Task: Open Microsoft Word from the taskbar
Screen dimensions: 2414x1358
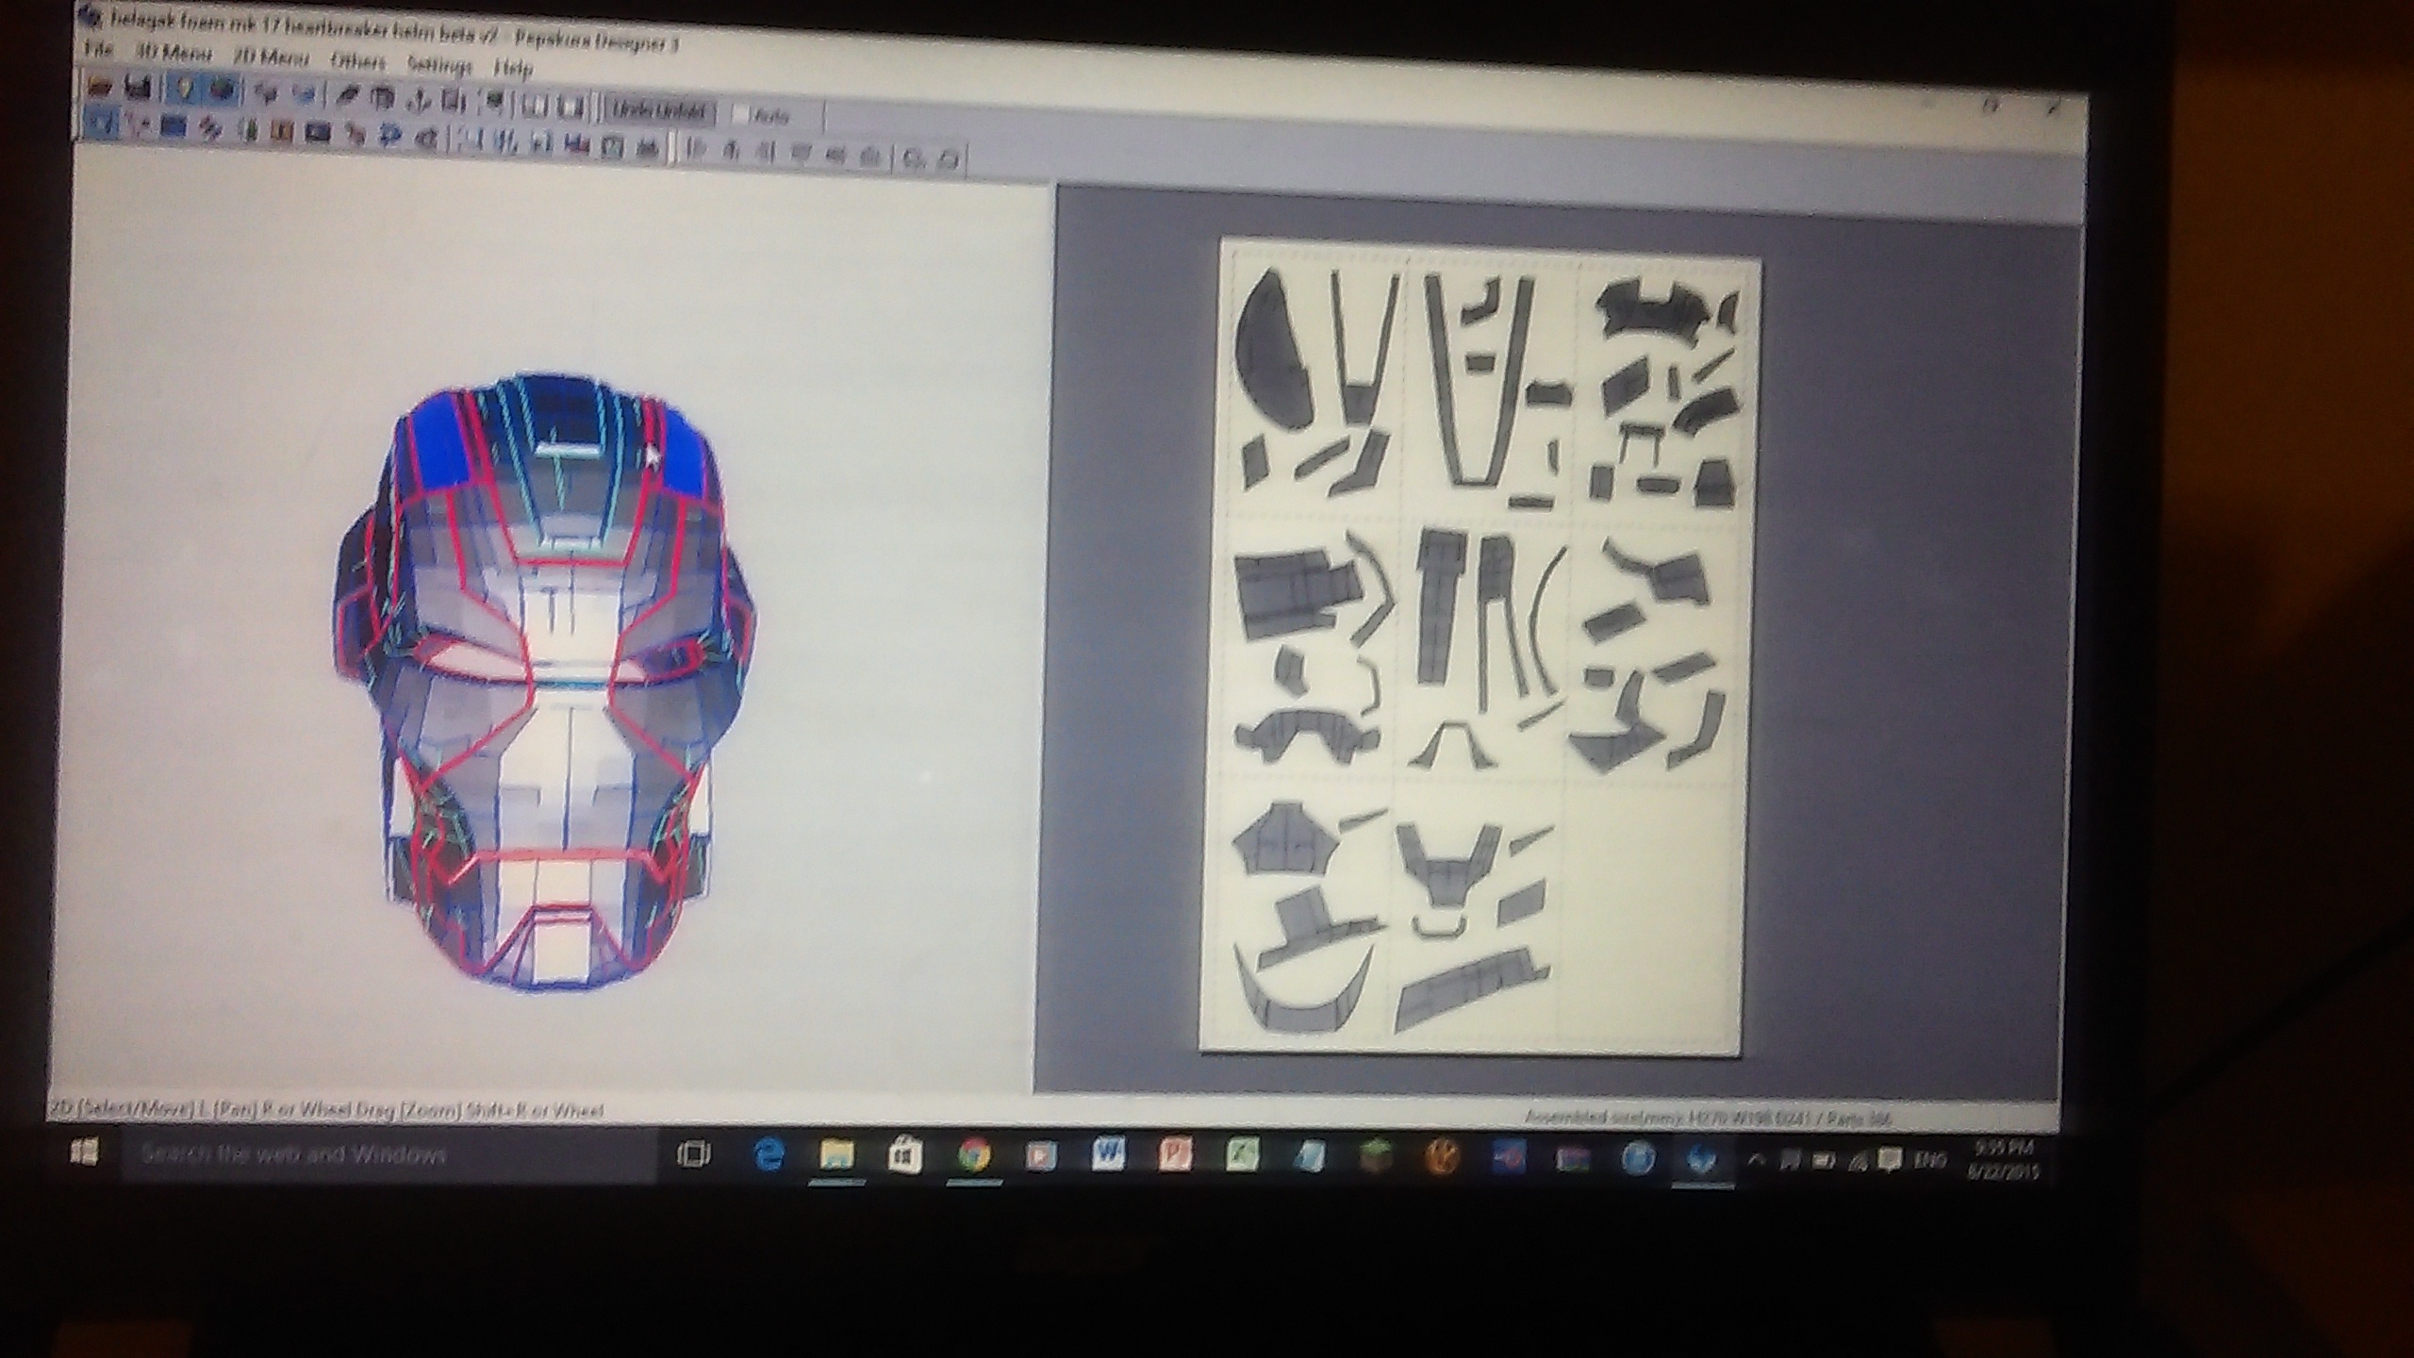Action: [x=1109, y=1154]
